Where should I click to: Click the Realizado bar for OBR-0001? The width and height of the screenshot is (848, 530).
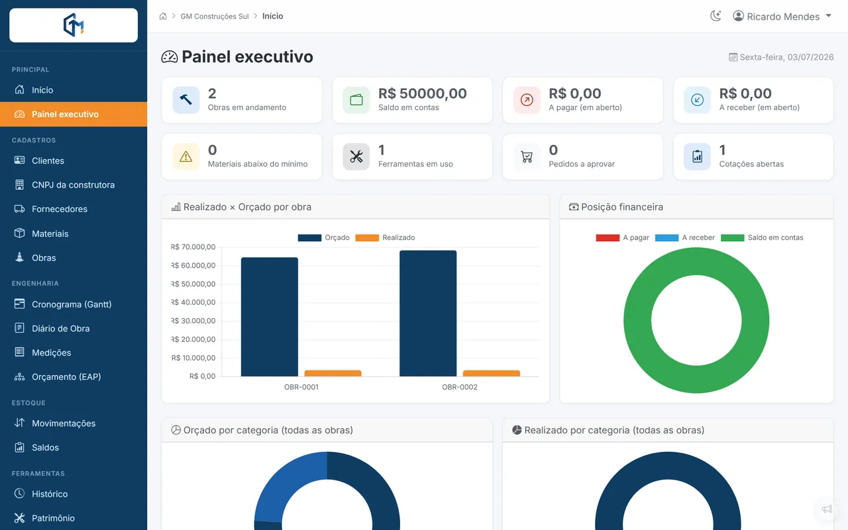click(333, 373)
